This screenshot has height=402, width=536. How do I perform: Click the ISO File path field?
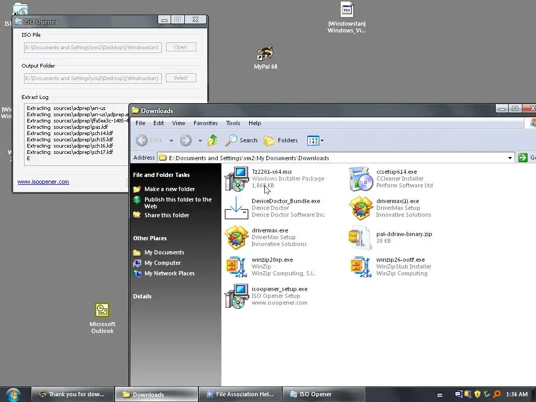(x=93, y=48)
